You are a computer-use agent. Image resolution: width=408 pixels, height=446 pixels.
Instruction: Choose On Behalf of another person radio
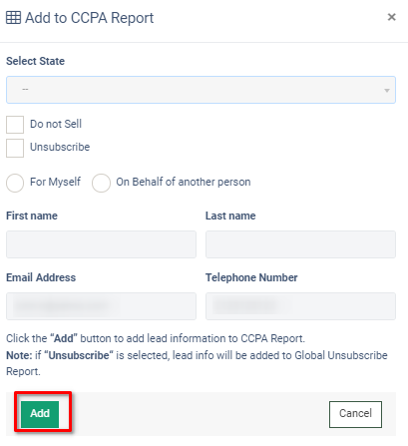point(101,183)
